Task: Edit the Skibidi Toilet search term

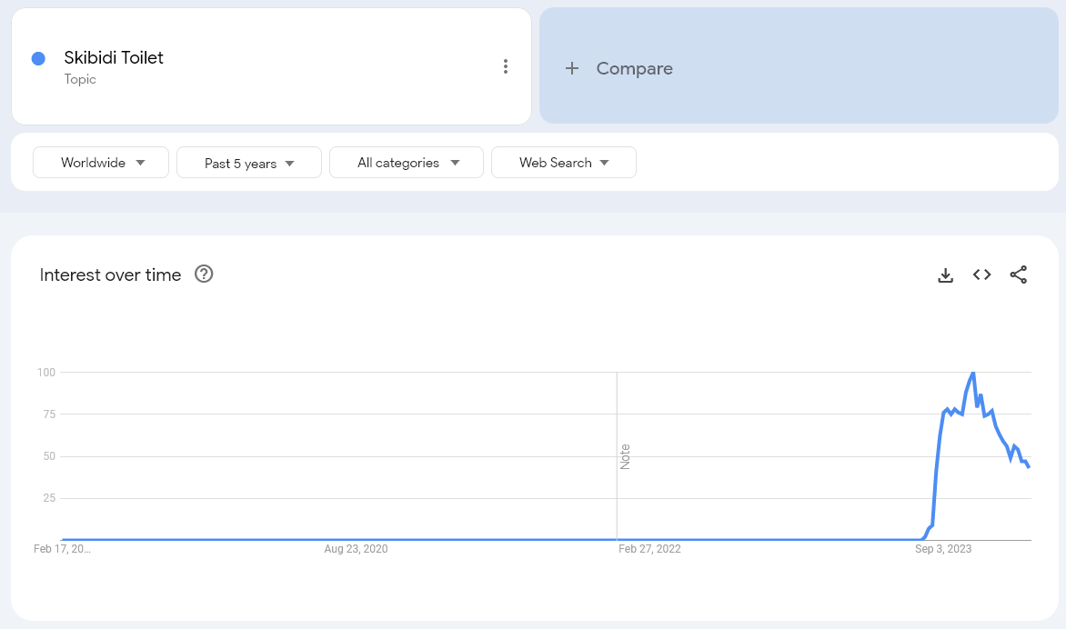Action: click(x=114, y=58)
